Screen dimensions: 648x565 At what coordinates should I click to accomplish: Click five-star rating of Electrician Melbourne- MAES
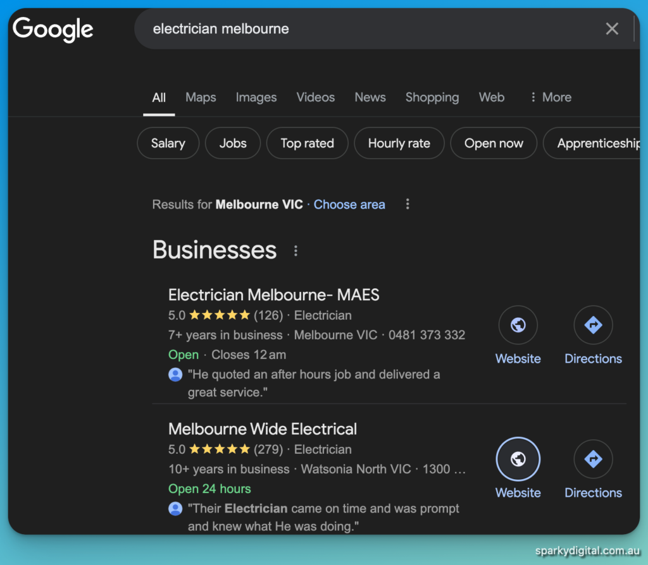pos(220,315)
